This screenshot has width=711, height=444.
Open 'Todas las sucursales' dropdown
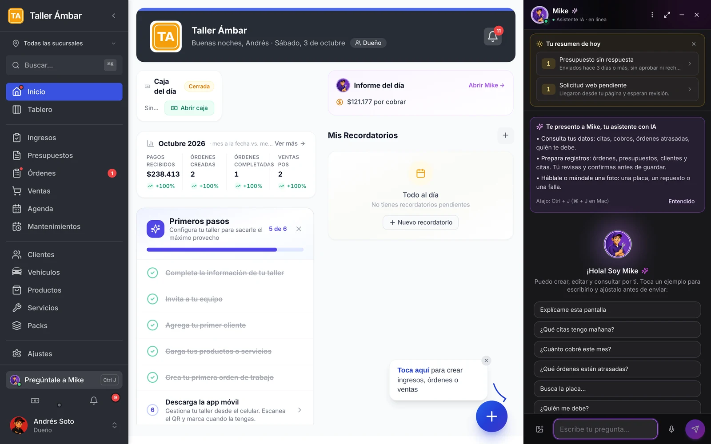[x=64, y=43]
